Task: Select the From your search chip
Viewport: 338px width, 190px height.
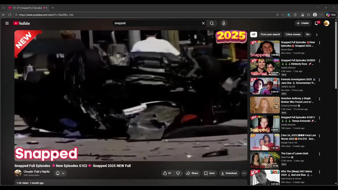Action: pyautogui.click(x=270, y=34)
